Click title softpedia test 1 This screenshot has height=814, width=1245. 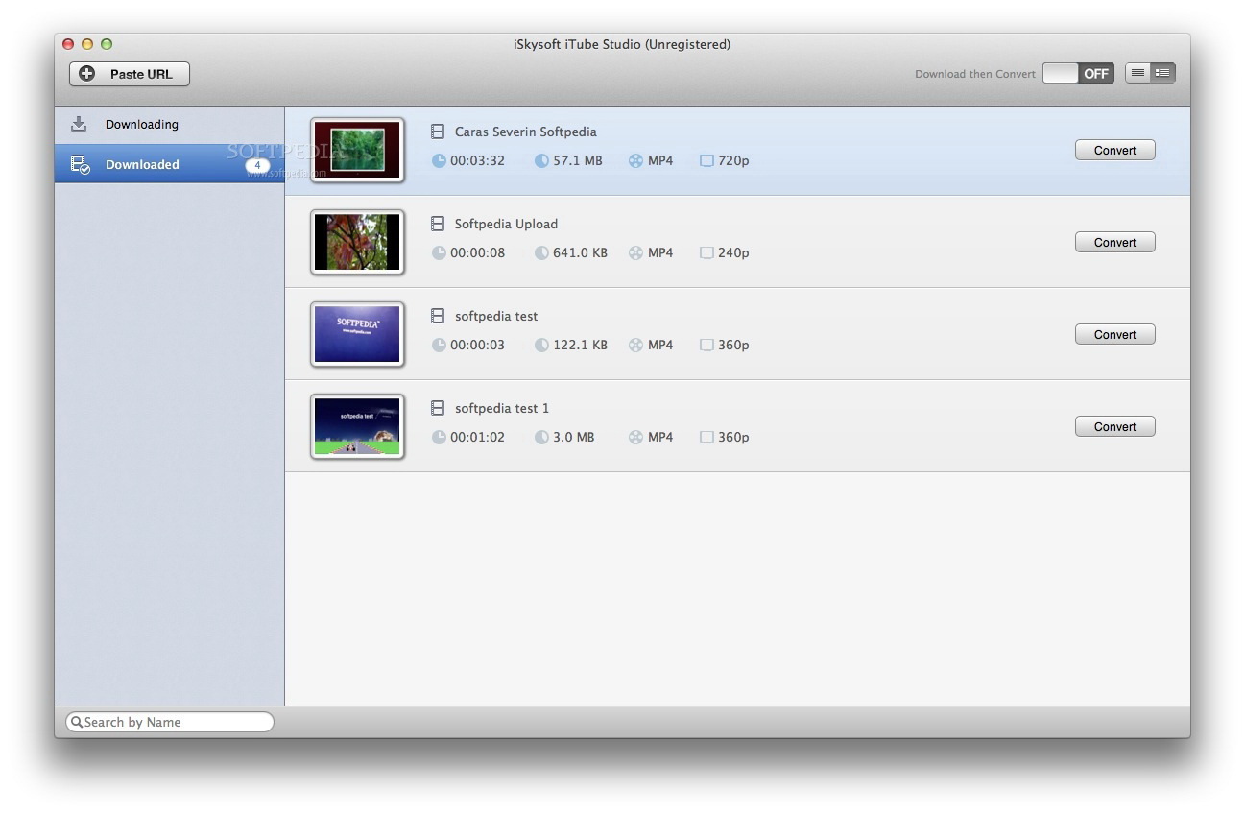click(502, 408)
